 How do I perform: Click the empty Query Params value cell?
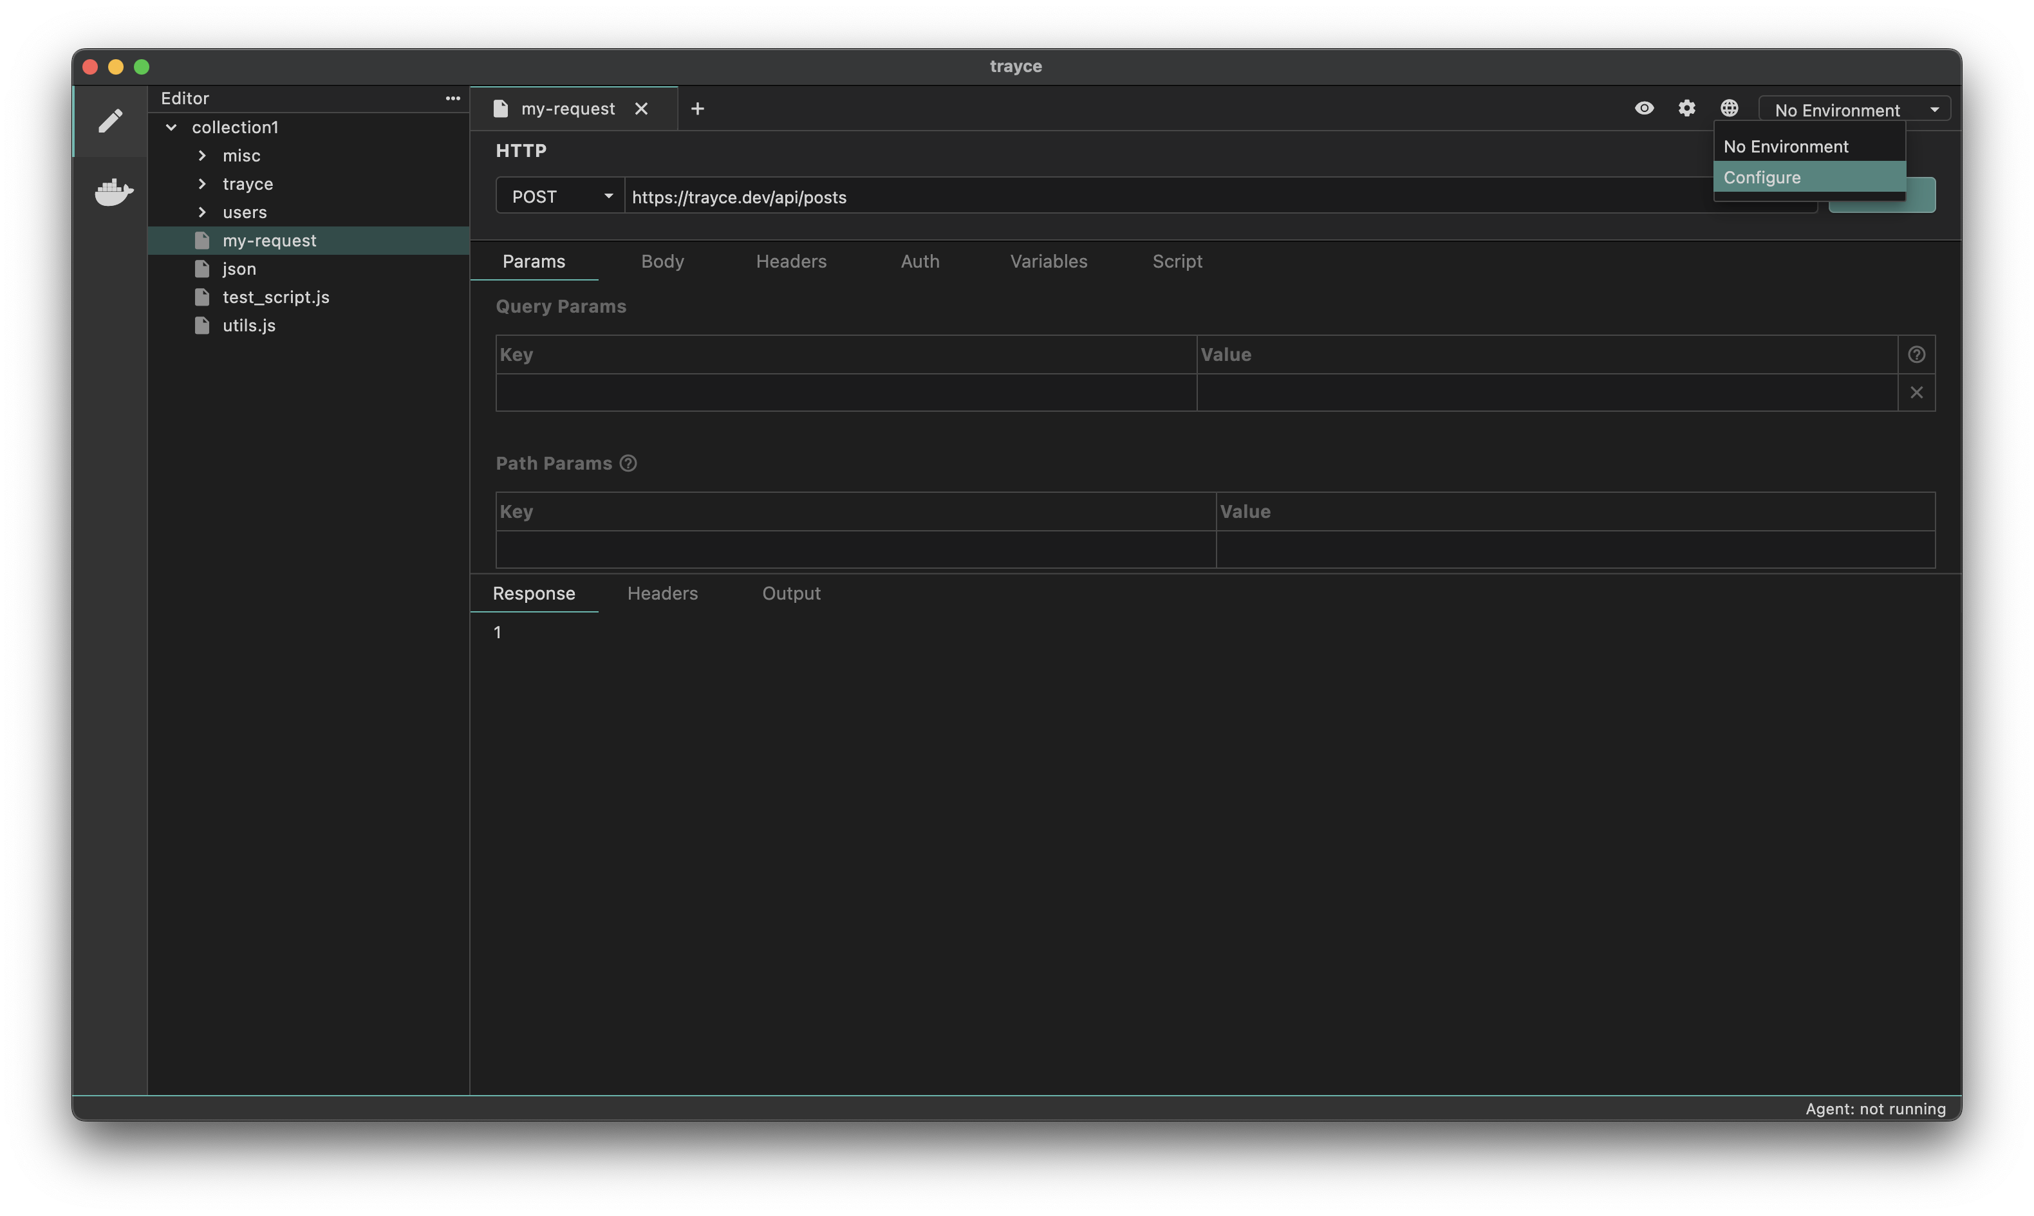point(1547,392)
